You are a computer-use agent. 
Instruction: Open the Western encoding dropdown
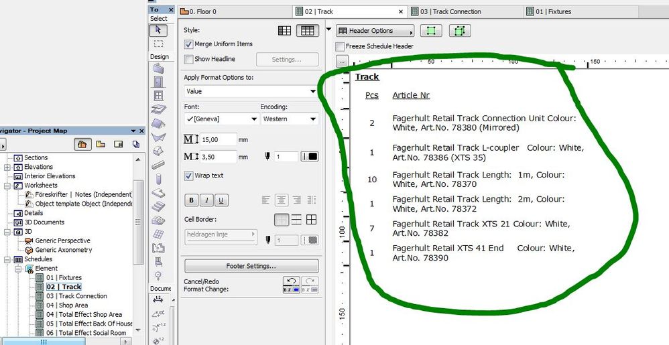[x=290, y=119]
